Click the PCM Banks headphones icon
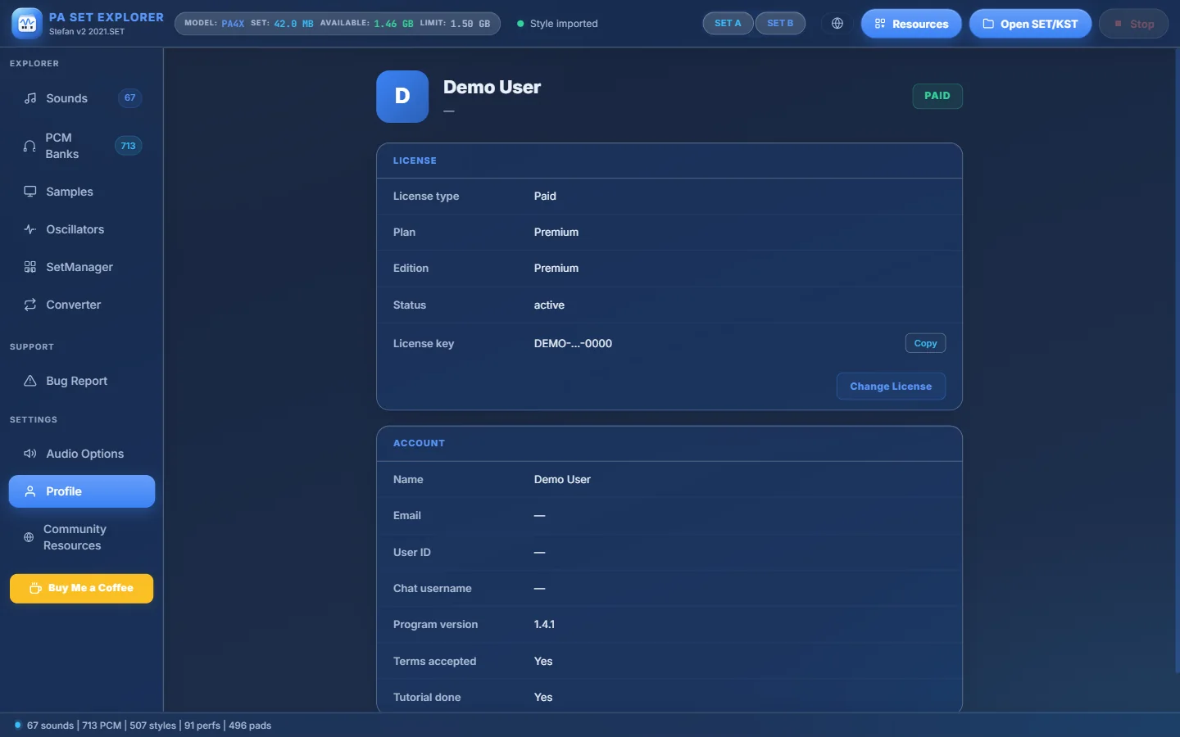The height and width of the screenshot is (737, 1180). pyautogui.click(x=29, y=146)
